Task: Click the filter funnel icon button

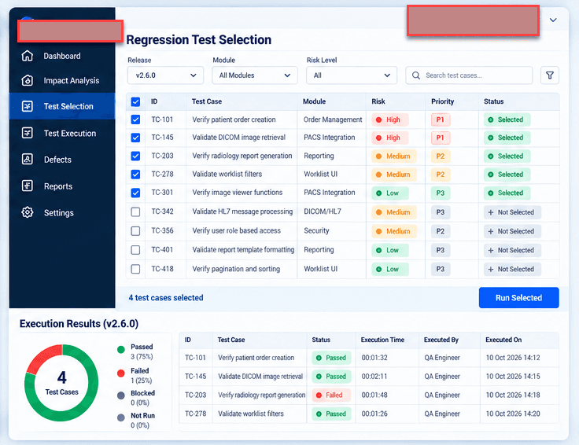Action: click(x=549, y=75)
